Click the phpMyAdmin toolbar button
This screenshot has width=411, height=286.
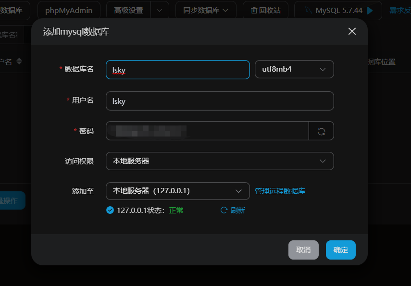click(69, 10)
